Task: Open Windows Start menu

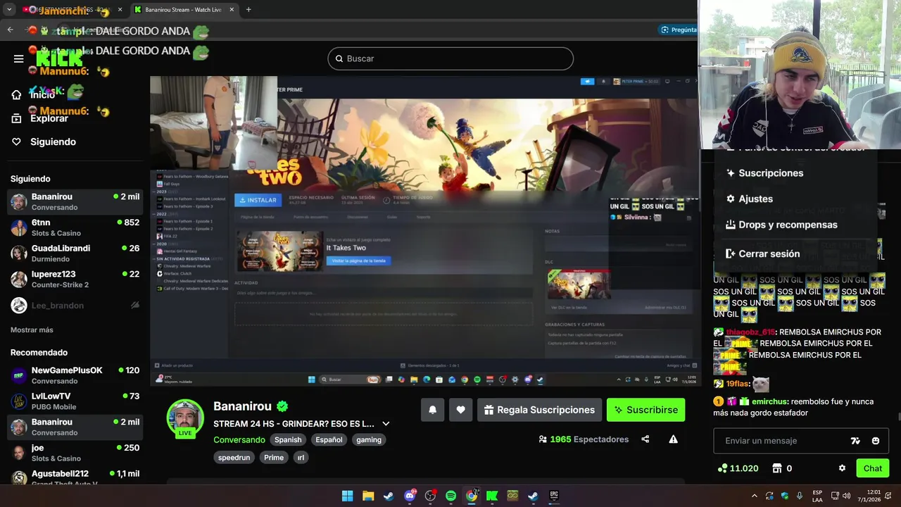Action: click(347, 496)
